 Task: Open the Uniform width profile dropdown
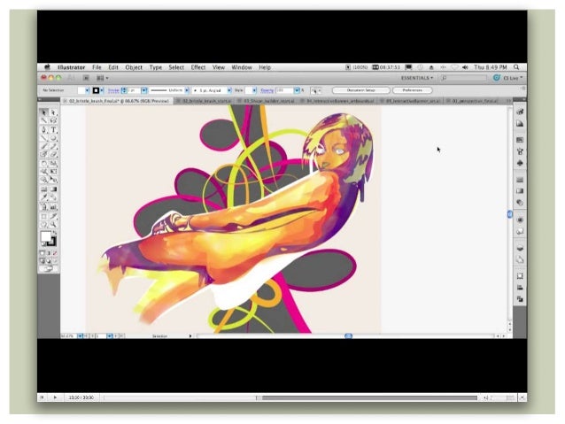pyautogui.click(x=187, y=90)
